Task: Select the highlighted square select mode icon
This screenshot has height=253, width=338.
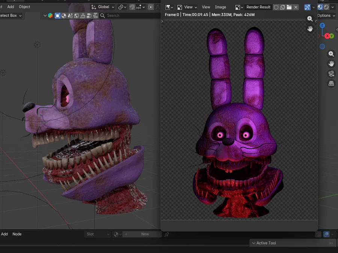Action: tap(57, 15)
